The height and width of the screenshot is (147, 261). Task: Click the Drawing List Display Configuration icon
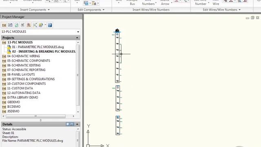[x=35, y=25]
